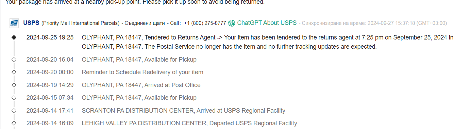
Task: Select the diamond marker for 2024-09-15 07:34
Action: point(14,98)
